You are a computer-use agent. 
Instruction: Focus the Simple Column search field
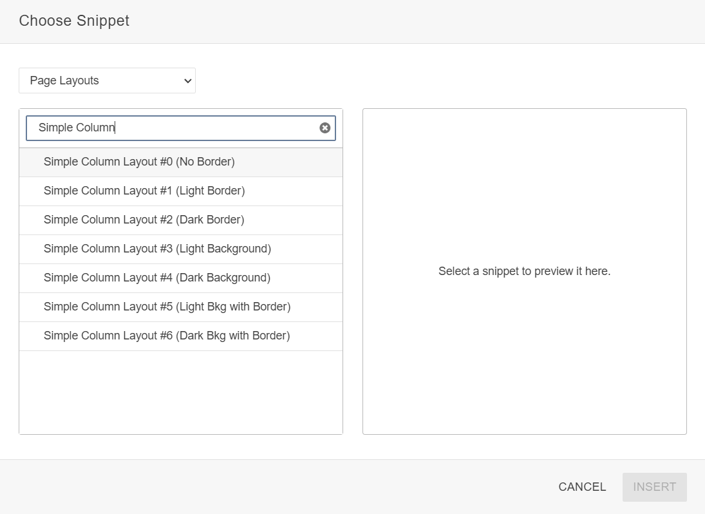coord(174,128)
